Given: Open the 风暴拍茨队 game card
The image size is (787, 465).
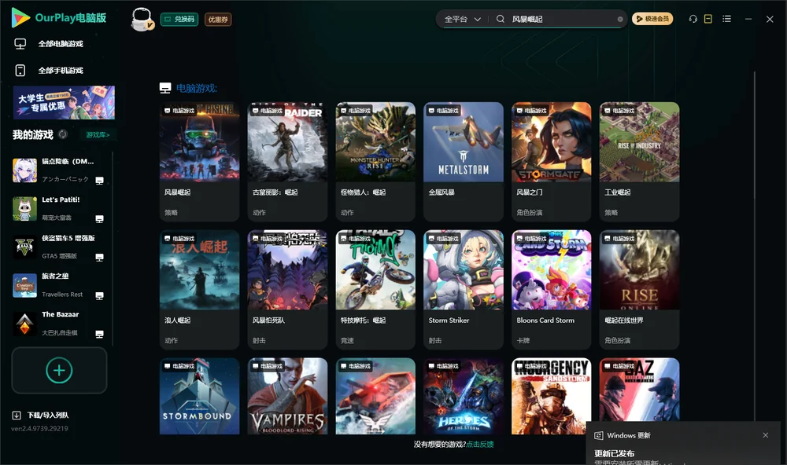Looking at the screenshot, I should [x=287, y=289].
